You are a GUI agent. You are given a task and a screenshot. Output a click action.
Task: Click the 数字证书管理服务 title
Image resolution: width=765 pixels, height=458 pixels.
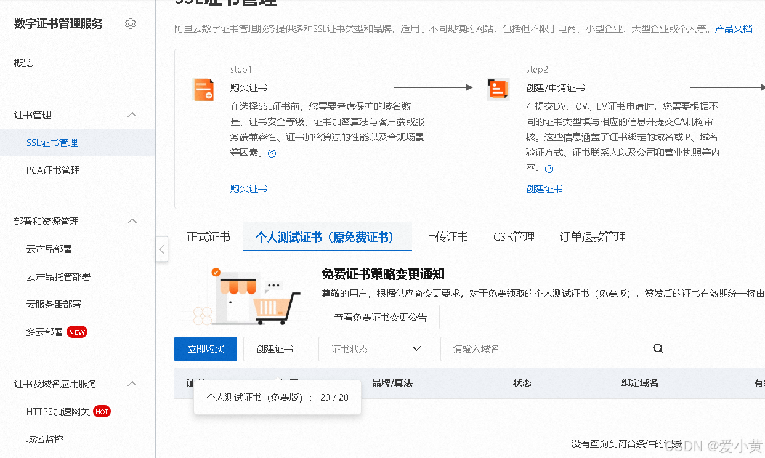59,24
